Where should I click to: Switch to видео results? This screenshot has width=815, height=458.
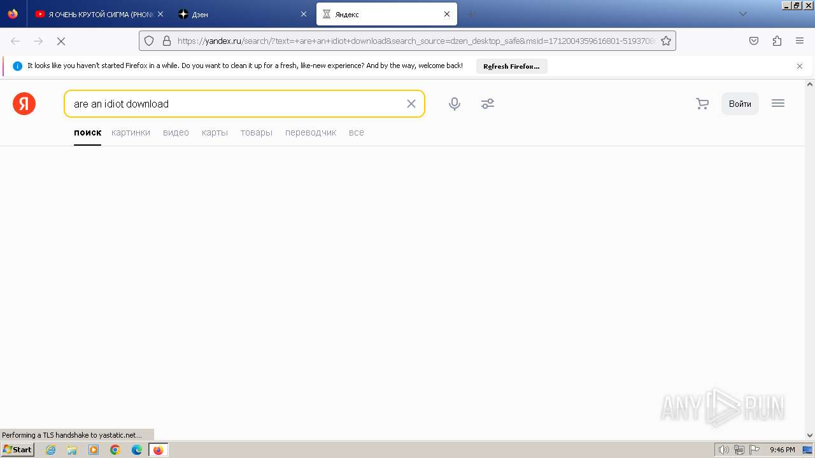tap(176, 132)
